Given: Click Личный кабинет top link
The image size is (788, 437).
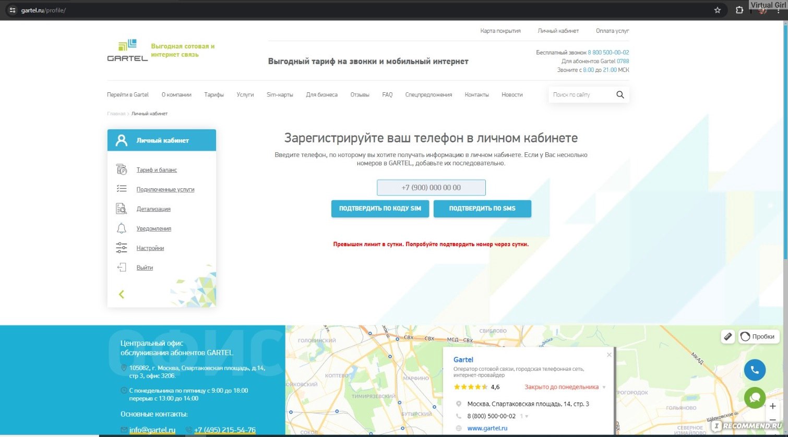Looking at the screenshot, I should 558,31.
